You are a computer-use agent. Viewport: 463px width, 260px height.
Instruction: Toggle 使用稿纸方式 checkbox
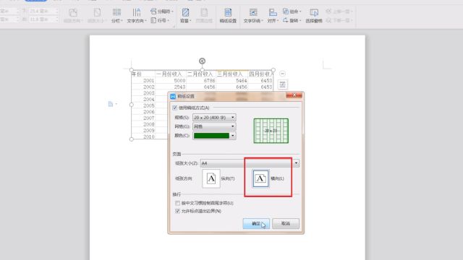pos(175,108)
